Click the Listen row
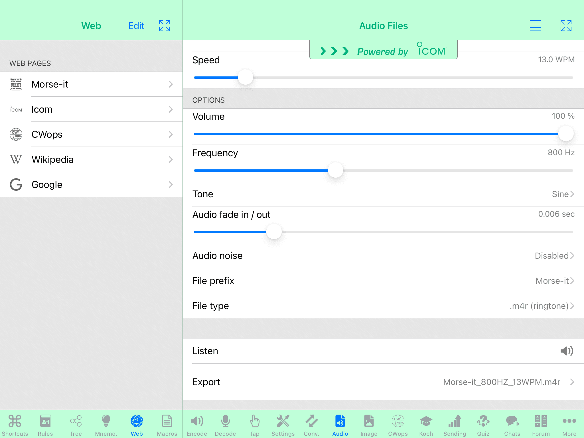 pyautogui.click(x=384, y=351)
